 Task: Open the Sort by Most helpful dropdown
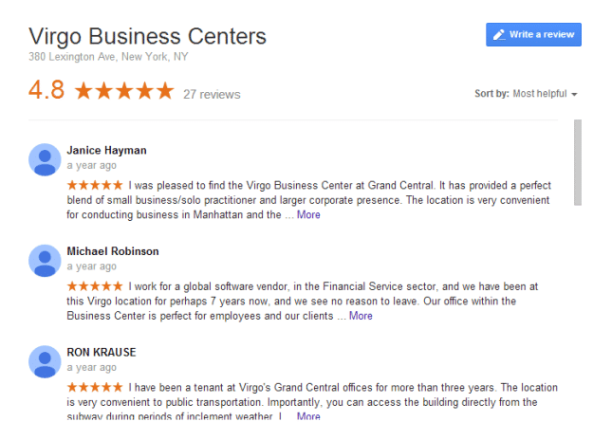pos(526,93)
